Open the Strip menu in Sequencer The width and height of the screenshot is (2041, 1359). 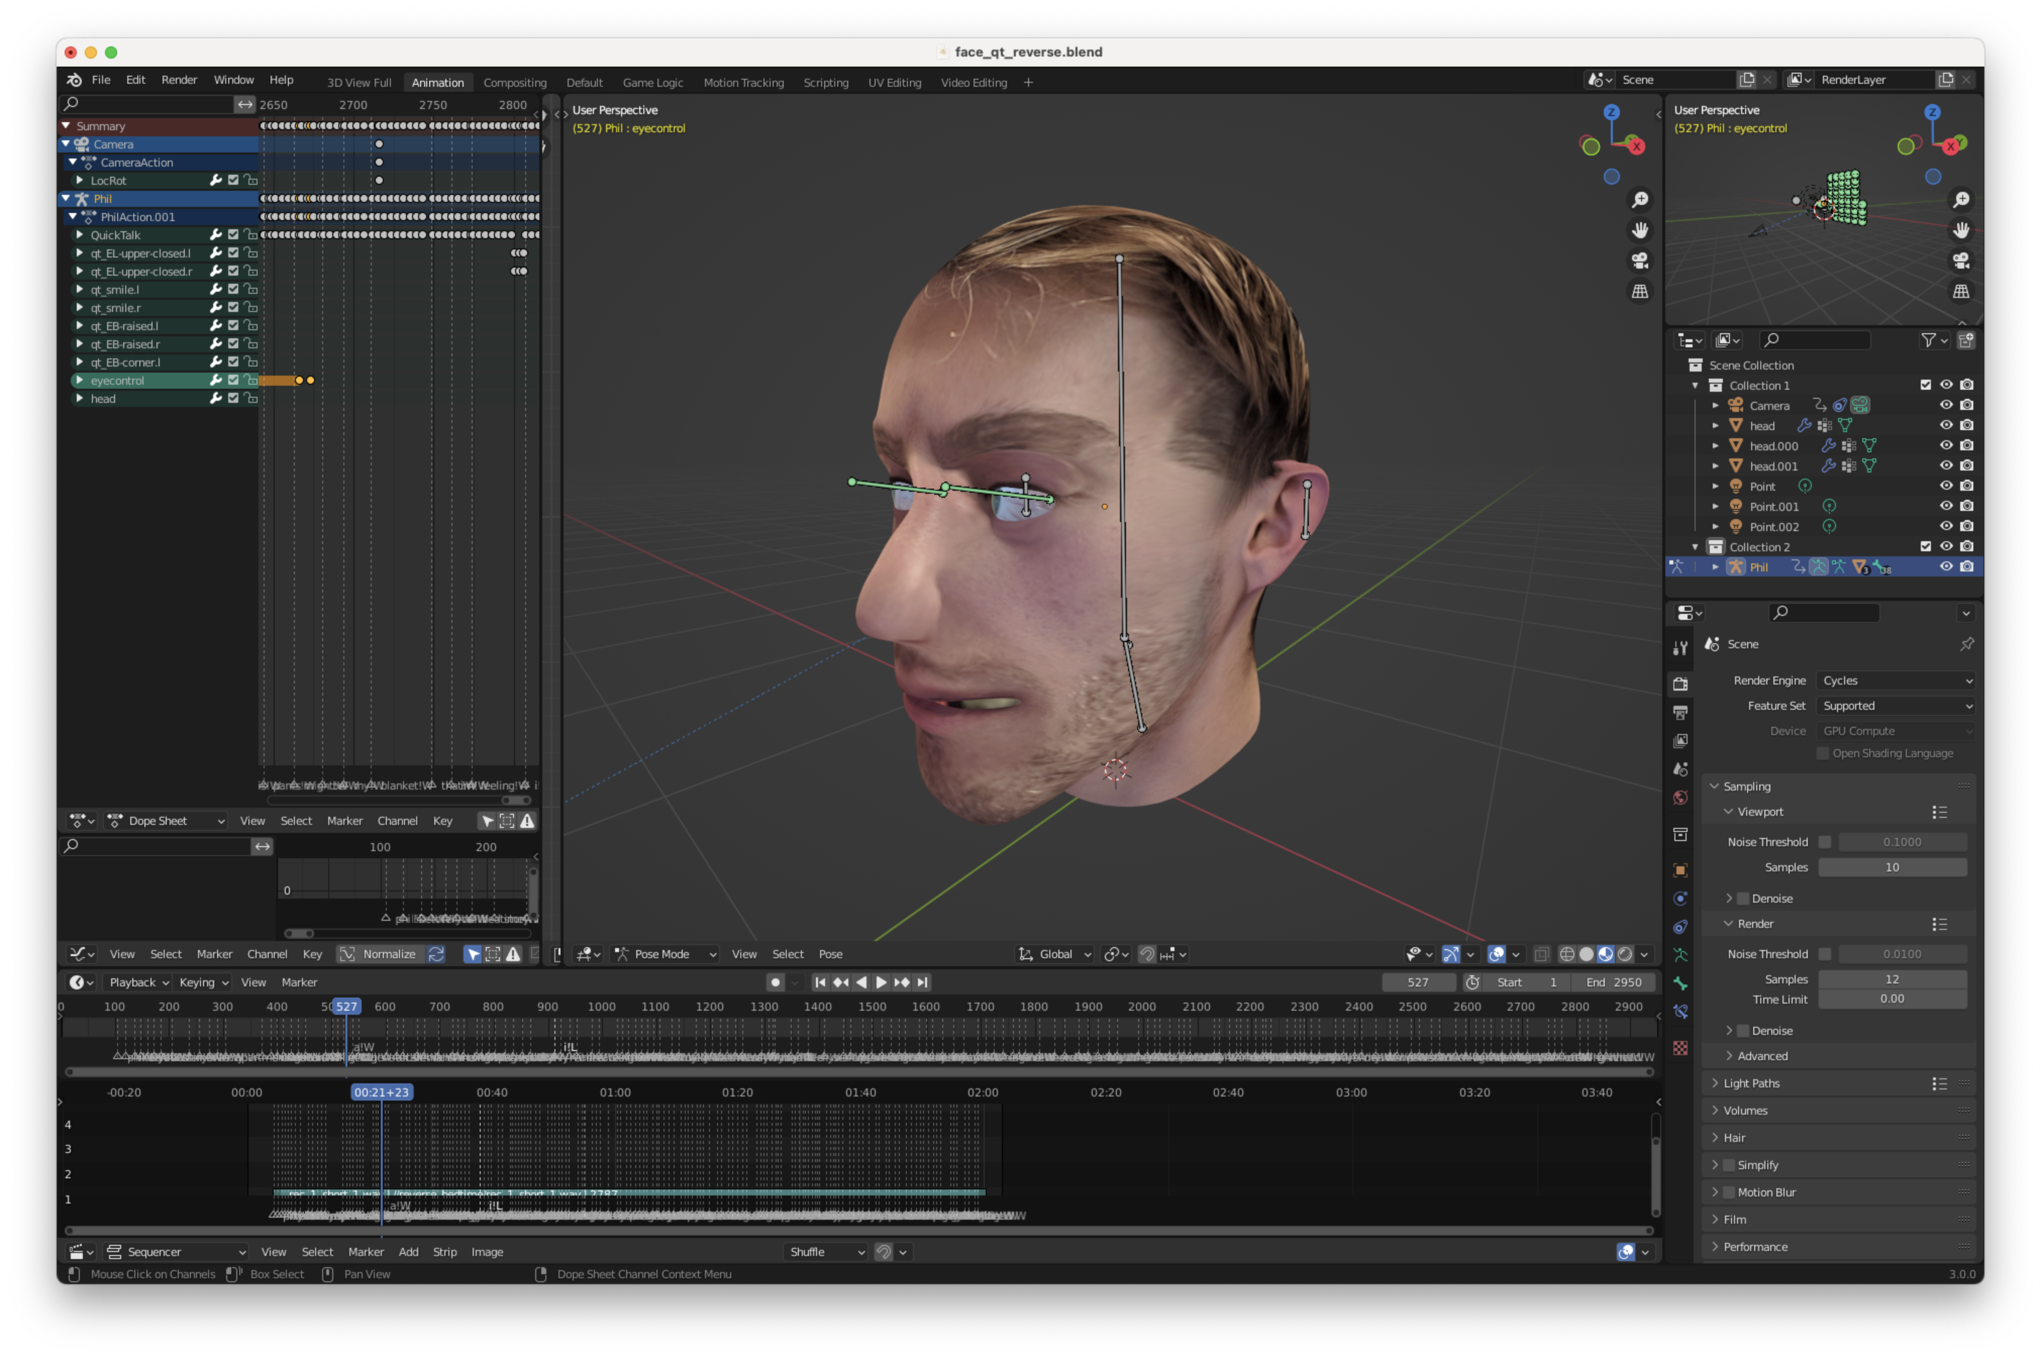coord(444,1251)
